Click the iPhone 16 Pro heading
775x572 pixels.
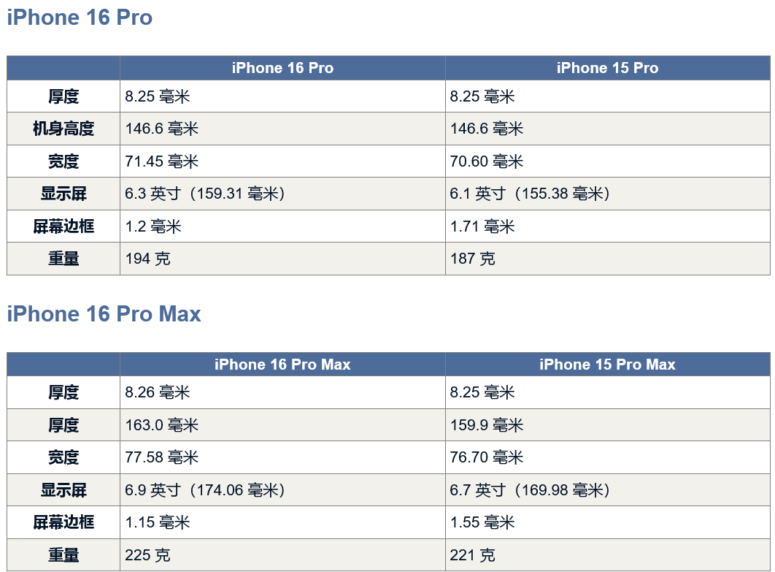[80, 18]
